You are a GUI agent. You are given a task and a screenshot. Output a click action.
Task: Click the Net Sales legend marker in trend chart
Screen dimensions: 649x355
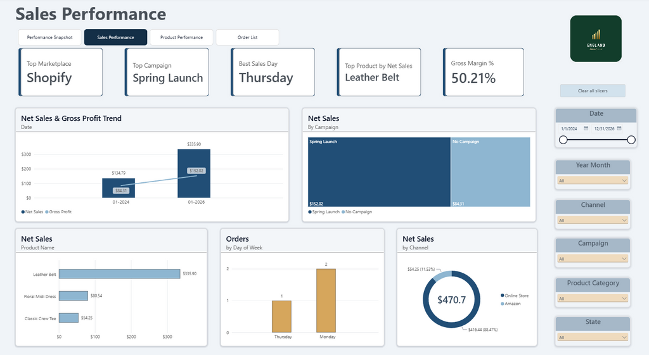23,211
